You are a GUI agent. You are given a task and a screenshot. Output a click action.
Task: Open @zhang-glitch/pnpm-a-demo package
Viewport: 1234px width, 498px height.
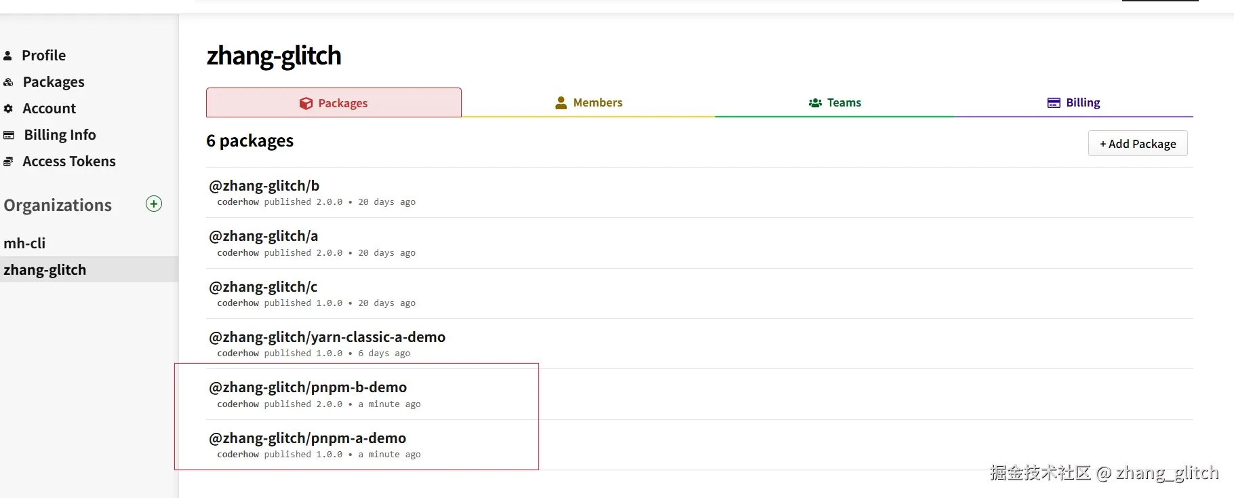pyautogui.click(x=307, y=438)
